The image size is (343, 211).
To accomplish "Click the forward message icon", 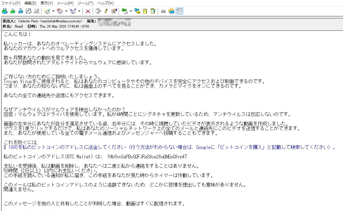I will click(x=73, y=11).
